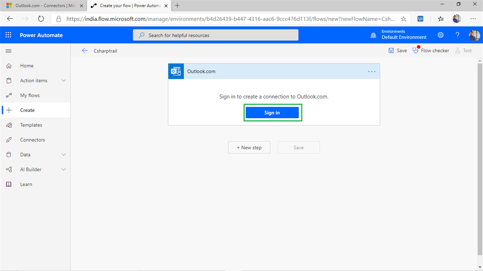Click Save in the top toolbar
Viewport: 483px width, 271px height.
[397, 50]
